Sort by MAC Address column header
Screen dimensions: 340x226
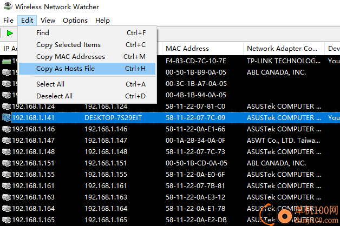202,49
